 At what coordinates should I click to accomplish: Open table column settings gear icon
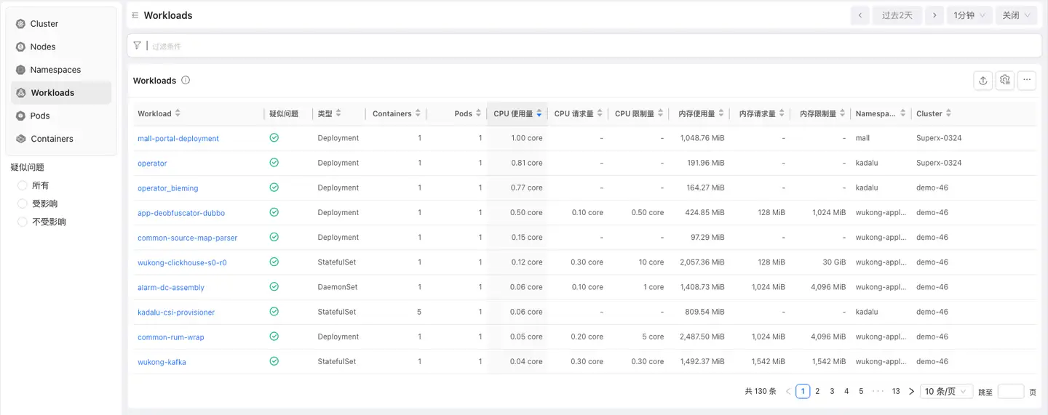[x=1005, y=81]
